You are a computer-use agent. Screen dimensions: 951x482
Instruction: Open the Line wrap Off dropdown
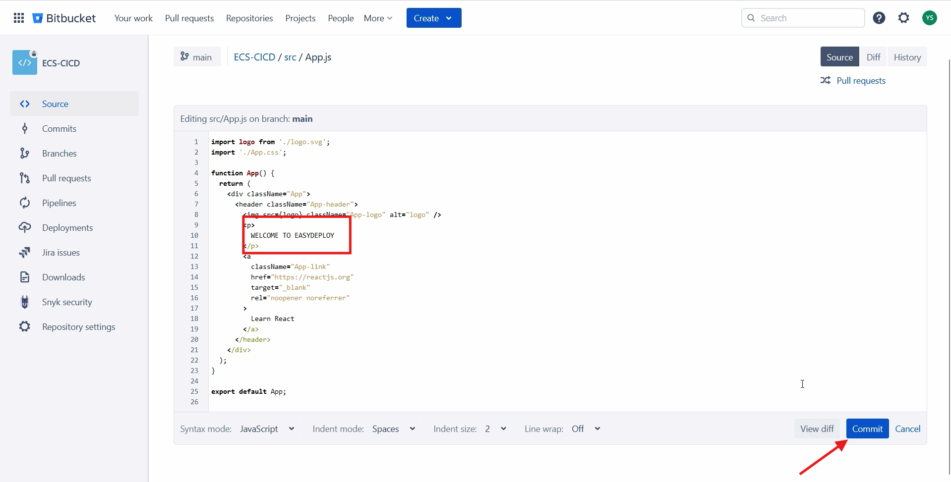pyautogui.click(x=586, y=428)
